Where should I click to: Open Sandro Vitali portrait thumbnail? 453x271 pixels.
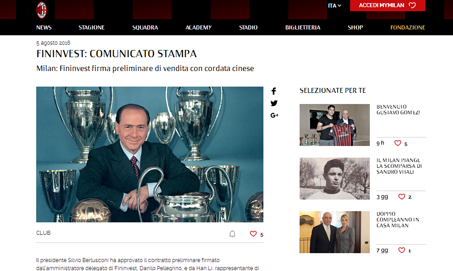334,179
